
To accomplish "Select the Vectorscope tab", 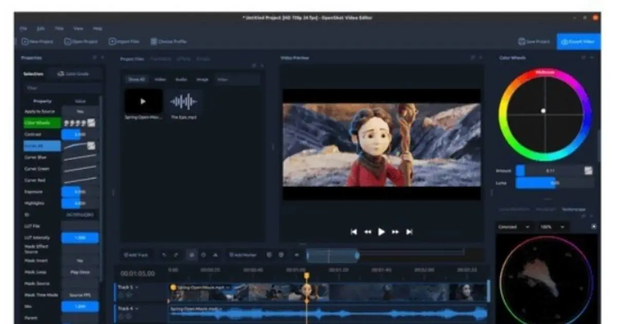I will pos(573,209).
